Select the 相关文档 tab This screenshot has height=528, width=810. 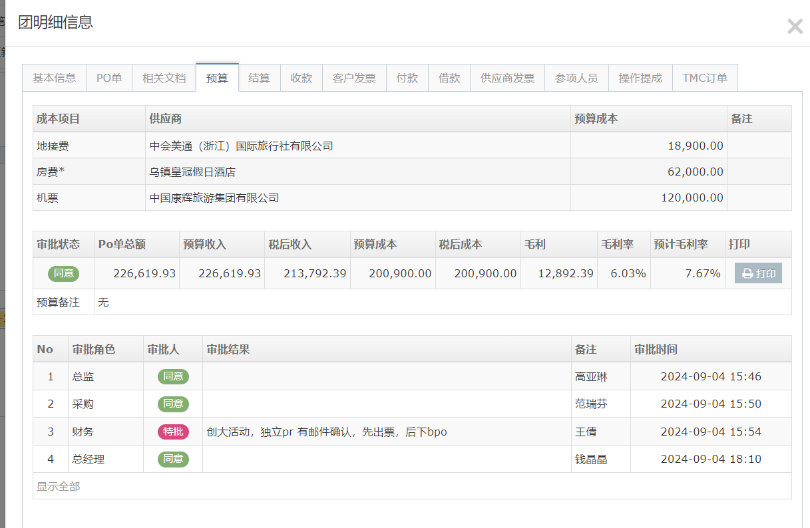164,78
